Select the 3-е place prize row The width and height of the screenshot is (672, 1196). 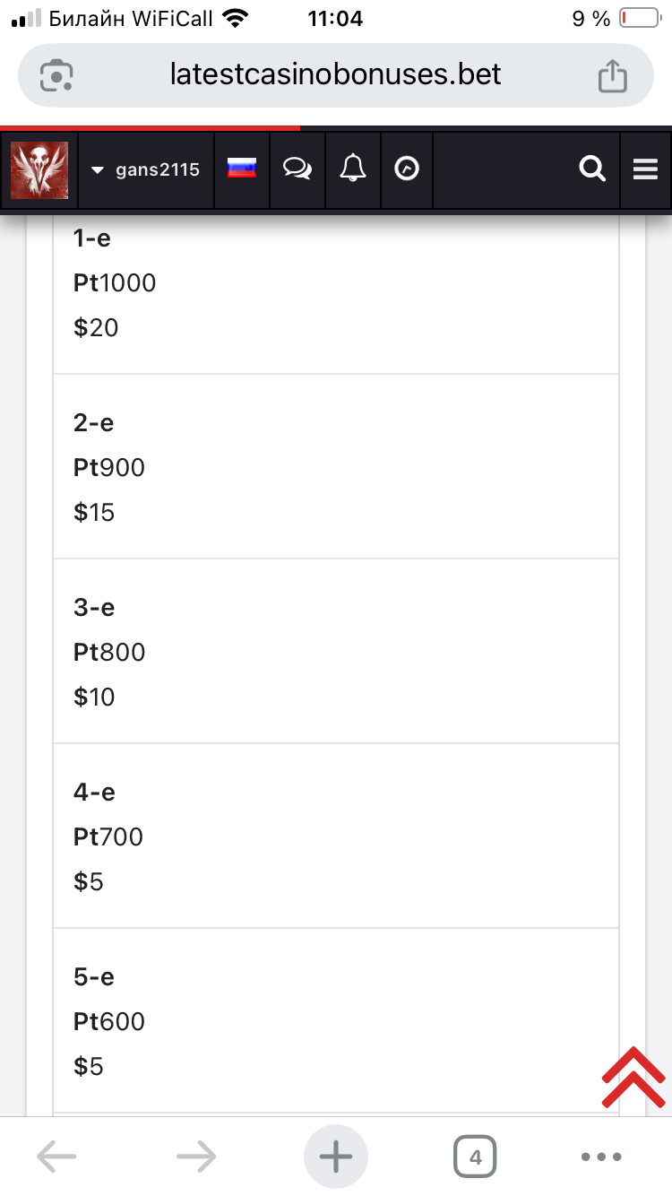point(335,652)
